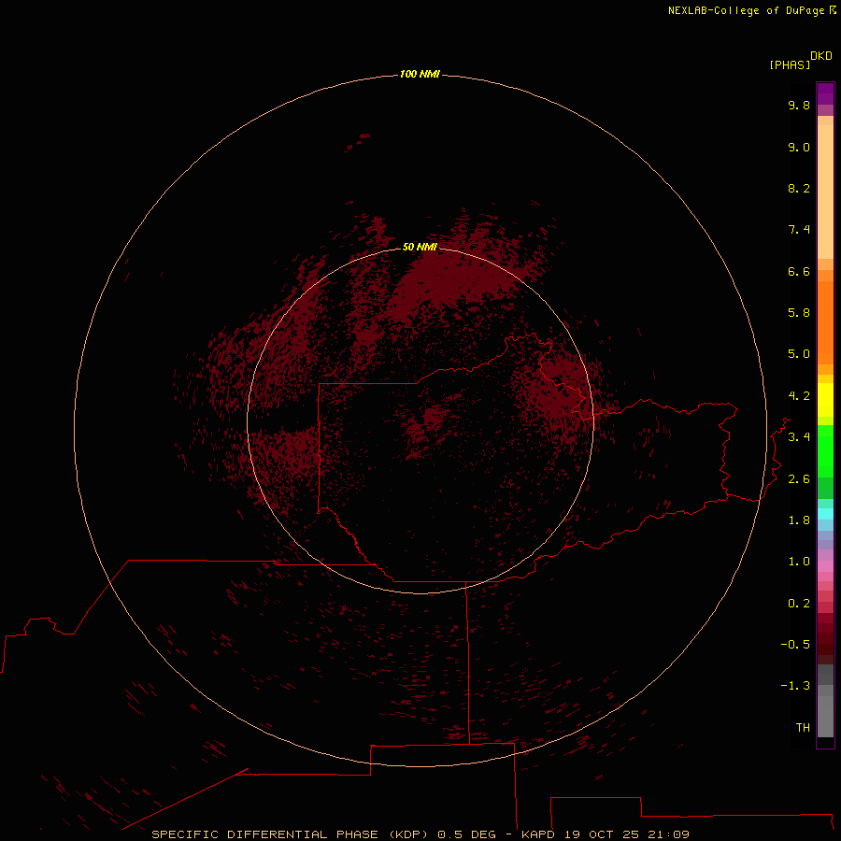Click the cyan swatch in color bar
Screen dimensions: 841x841
825,514
